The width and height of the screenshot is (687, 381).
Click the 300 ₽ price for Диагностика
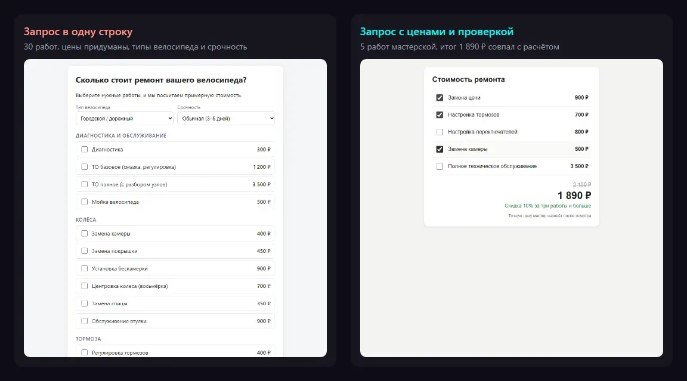point(264,149)
